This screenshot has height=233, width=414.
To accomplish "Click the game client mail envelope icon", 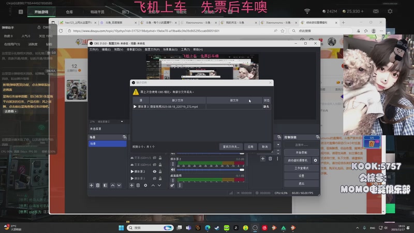I will coord(376,11).
